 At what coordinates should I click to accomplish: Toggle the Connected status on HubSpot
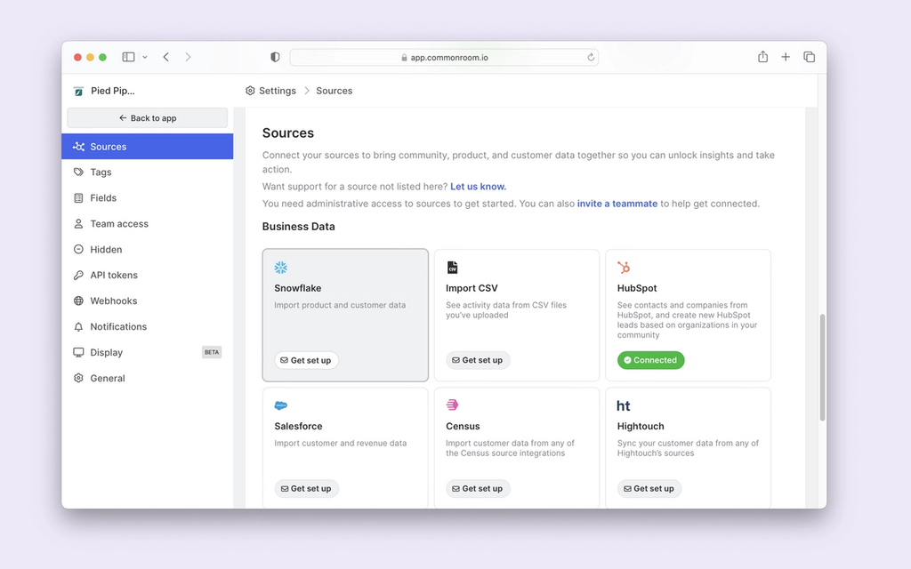pos(650,360)
